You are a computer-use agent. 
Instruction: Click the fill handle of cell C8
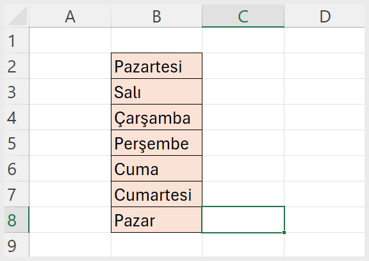click(284, 233)
